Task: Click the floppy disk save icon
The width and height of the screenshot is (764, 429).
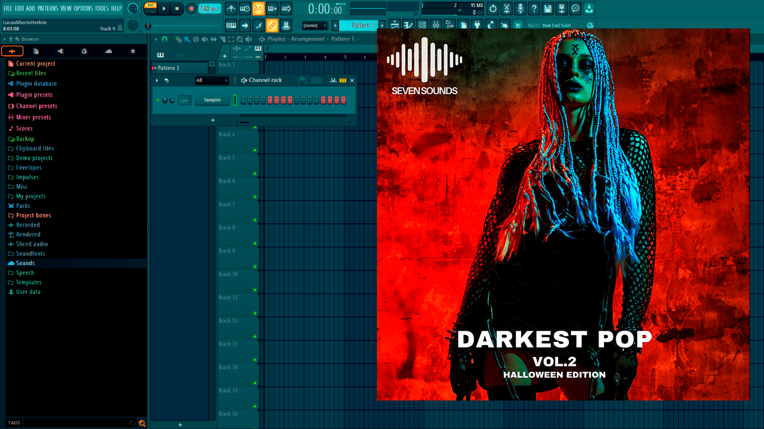Action: pyautogui.click(x=548, y=8)
